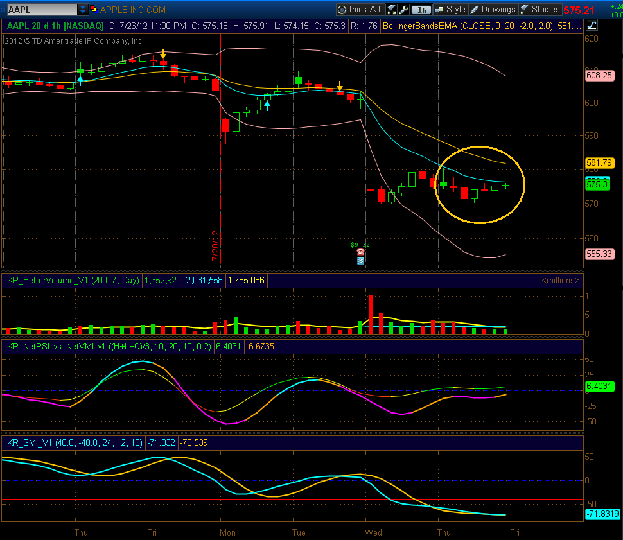Screen dimensions: 623x540
Task: Open the Drawings menu
Action: [x=493, y=10]
